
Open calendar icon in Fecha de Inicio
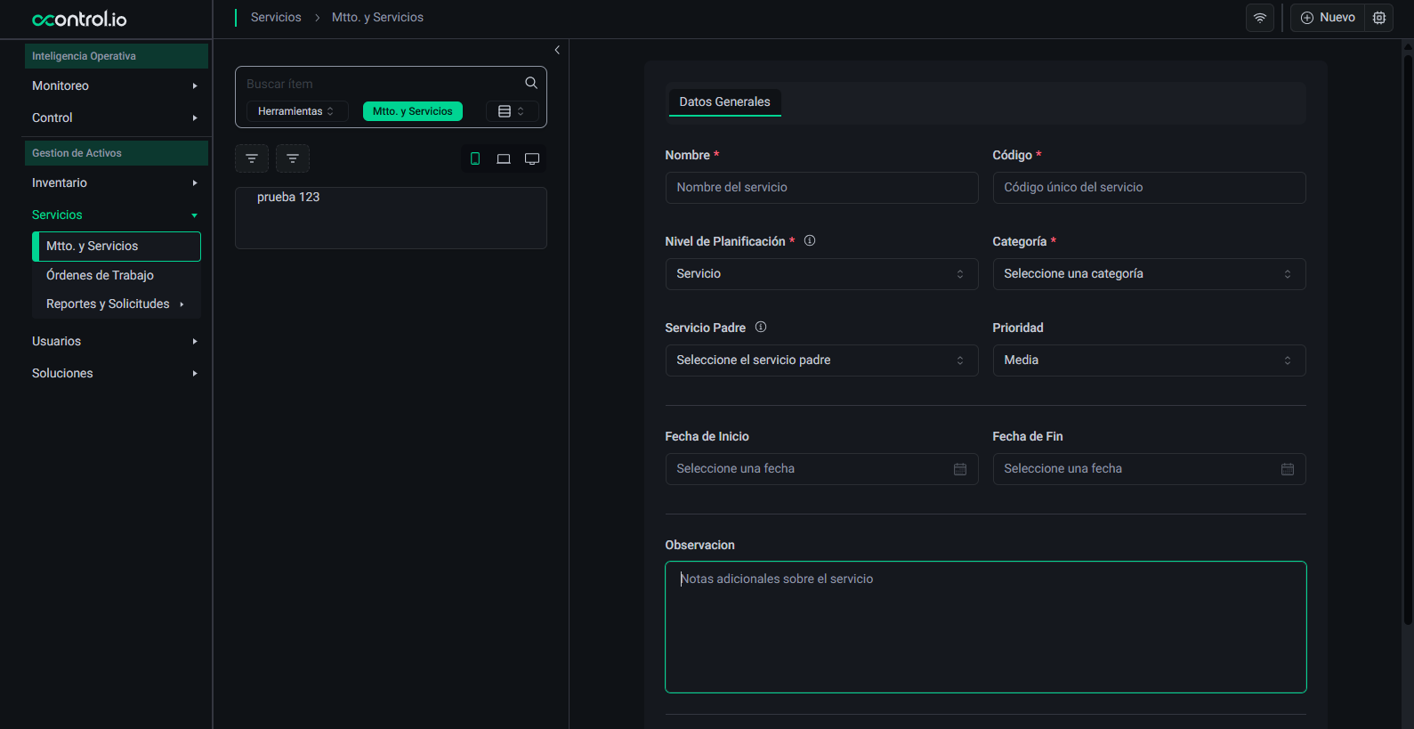pos(959,469)
